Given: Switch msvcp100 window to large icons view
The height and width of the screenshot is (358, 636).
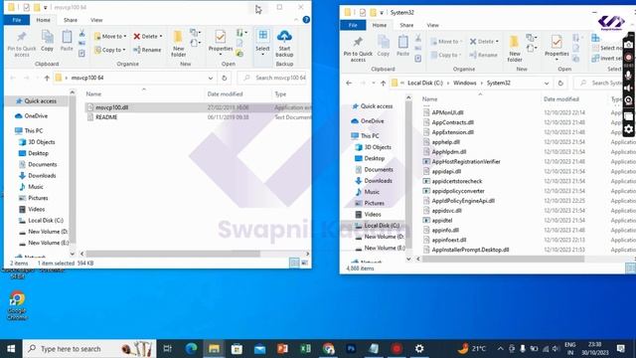Looking at the screenshot, I should pyautogui.click(x=305, y=263).
